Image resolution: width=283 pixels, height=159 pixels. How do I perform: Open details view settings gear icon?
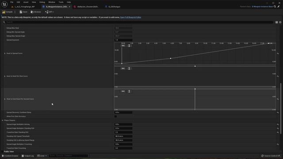[x=280, y=22]
